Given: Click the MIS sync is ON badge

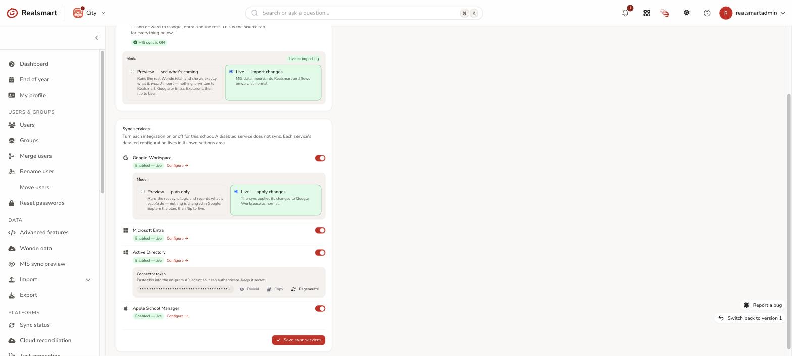Looking at the screenshot, I should click(149, 42).
